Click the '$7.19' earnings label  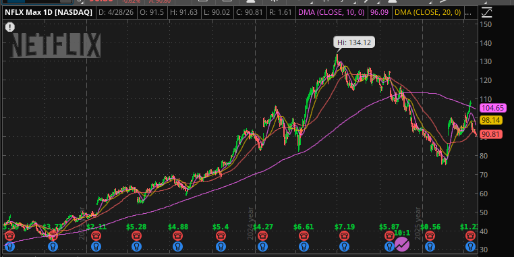point(345,227)
